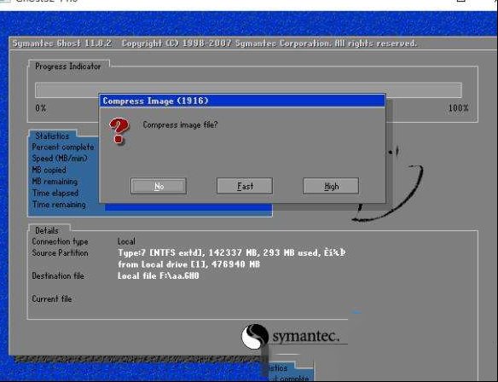Click the 'Time elapsed' statistics row
This screenshot has width=498, height=382.
pos(55,193)
